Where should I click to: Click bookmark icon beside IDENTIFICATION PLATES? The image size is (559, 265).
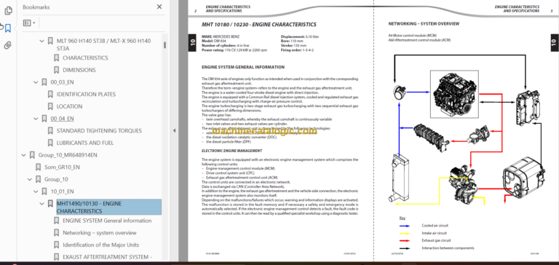click(x=50, y=94)
